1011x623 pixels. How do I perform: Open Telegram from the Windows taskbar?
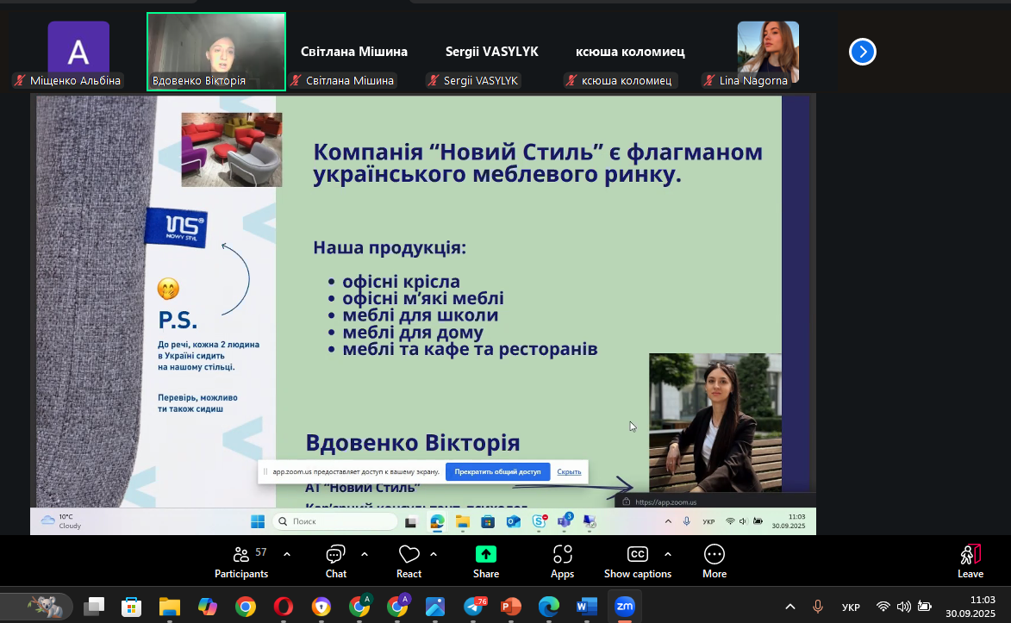[x=473, y=607]
